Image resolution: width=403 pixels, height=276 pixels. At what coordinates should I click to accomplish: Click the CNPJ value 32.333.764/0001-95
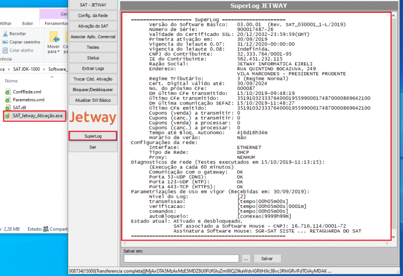[264, 54]
